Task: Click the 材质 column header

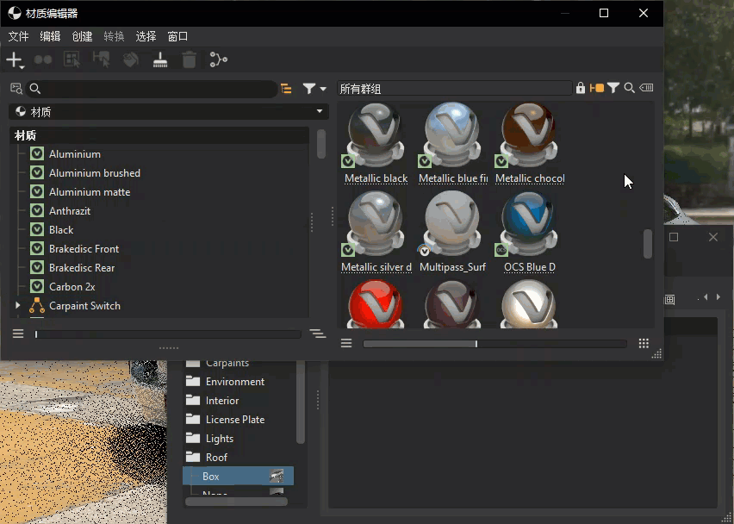Action: coord(159,135)
